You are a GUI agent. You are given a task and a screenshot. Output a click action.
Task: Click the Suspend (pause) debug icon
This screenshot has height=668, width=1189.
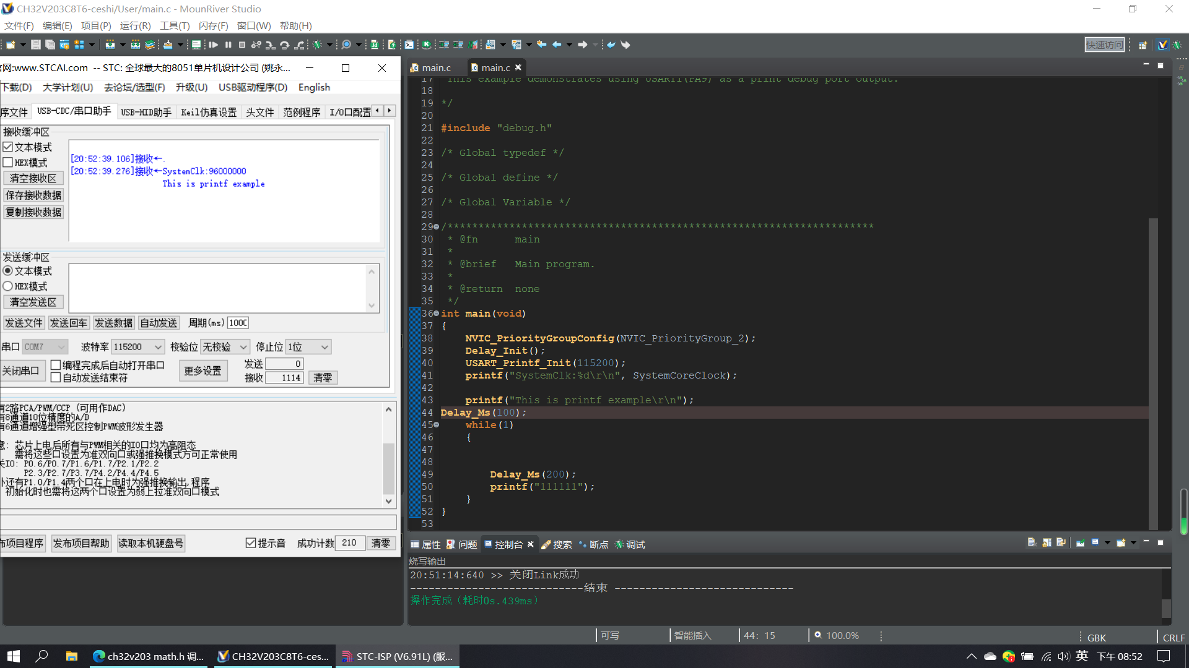pos(228,45)
